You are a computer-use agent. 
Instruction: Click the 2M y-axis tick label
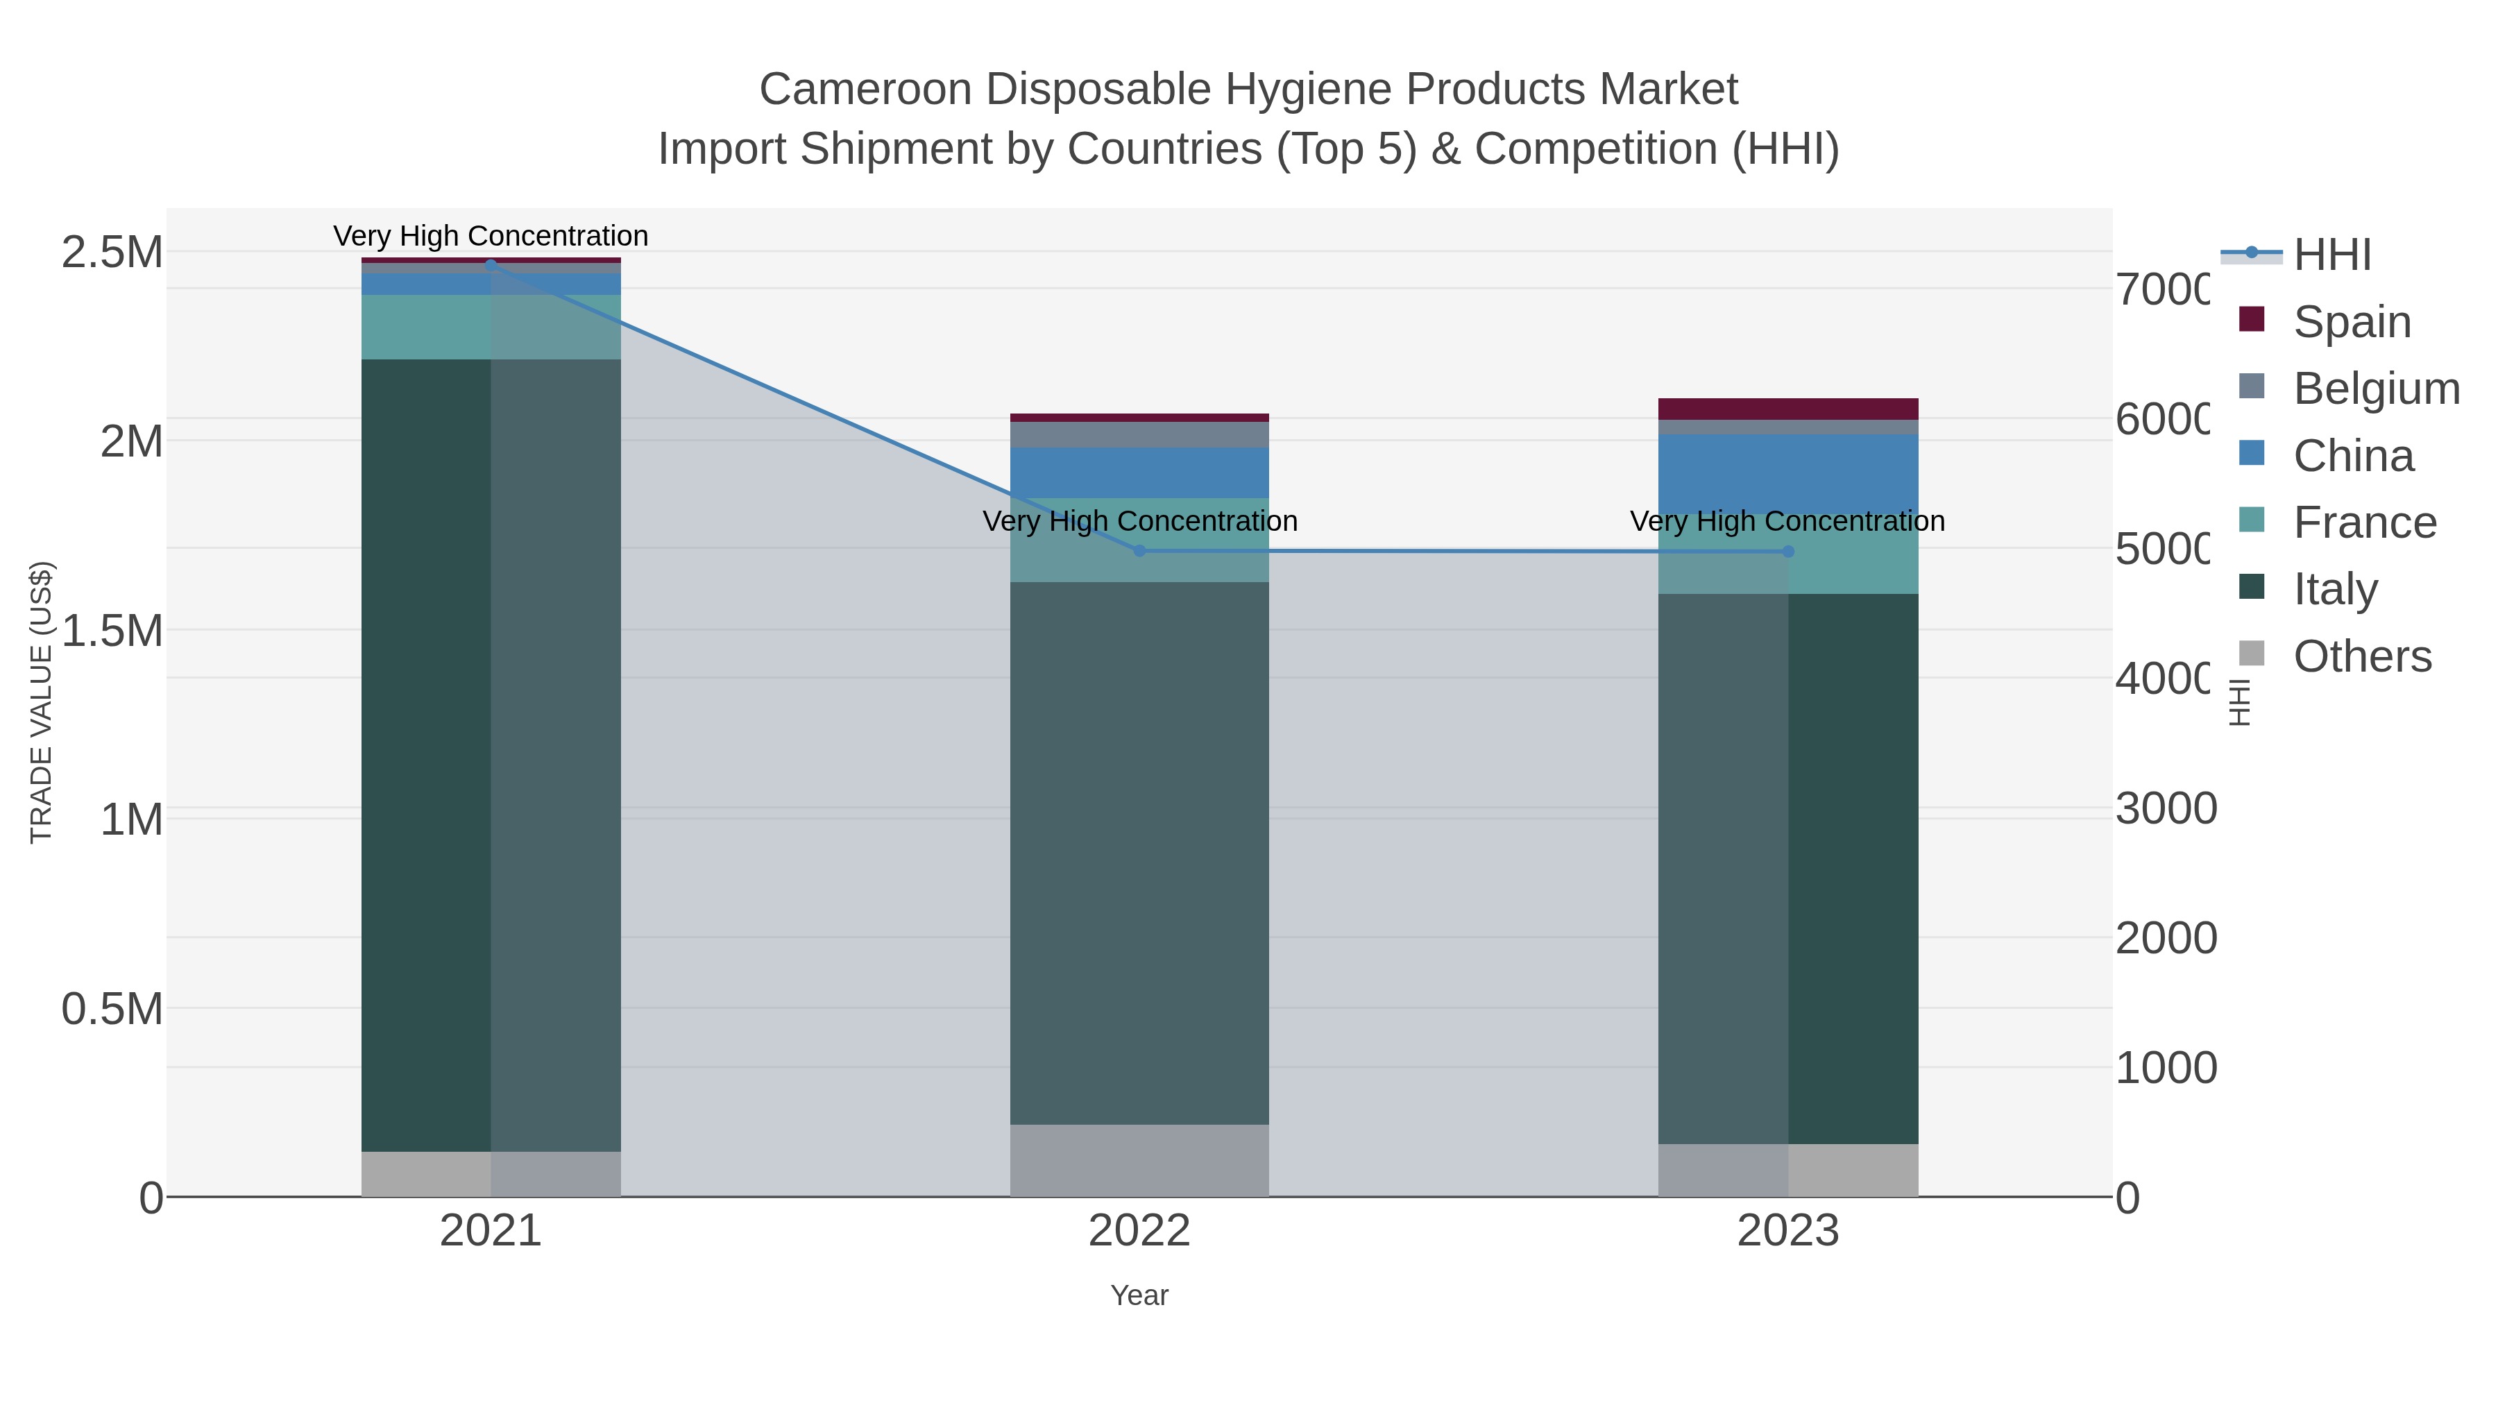coord(132,441)
